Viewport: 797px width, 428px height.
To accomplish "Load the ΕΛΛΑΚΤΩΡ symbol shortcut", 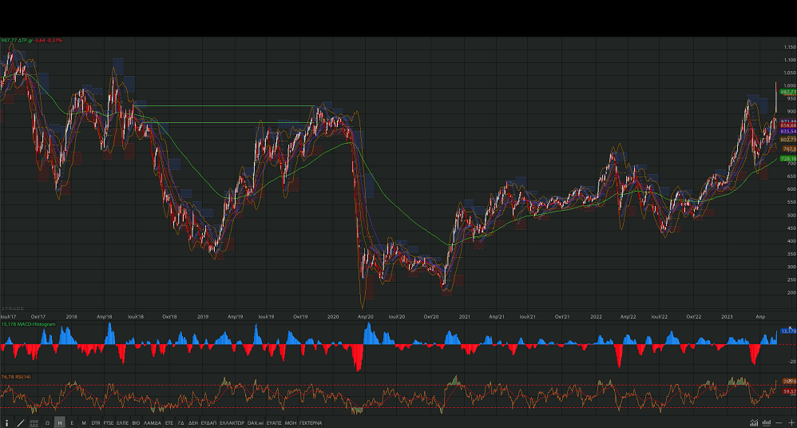I will (x=232, y=423).
